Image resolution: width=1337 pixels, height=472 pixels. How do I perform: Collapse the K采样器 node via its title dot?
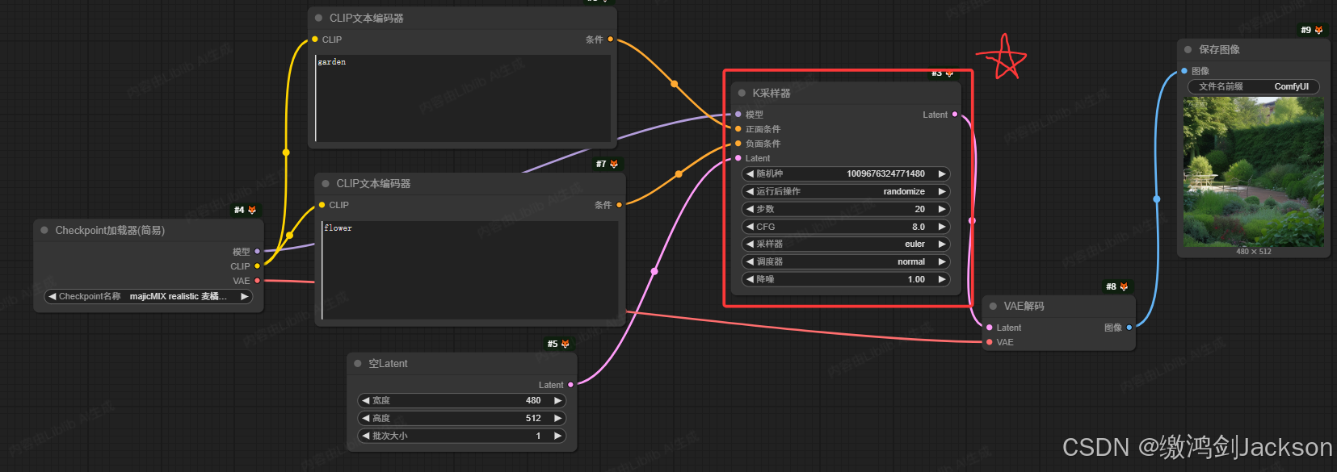pos(742,93)
